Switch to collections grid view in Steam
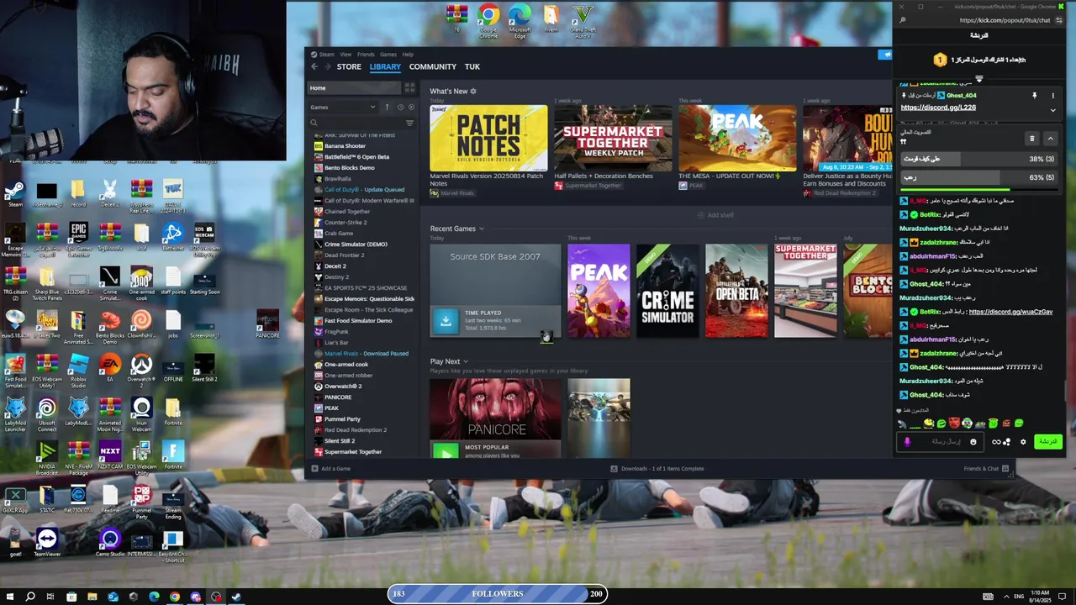 (x=409, y=87)
